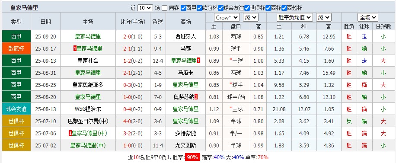This screenshot has width=396, height=163.
Task: Select the 世俱杯 label on the 25-07-10 row
Action: click(16, 121)
